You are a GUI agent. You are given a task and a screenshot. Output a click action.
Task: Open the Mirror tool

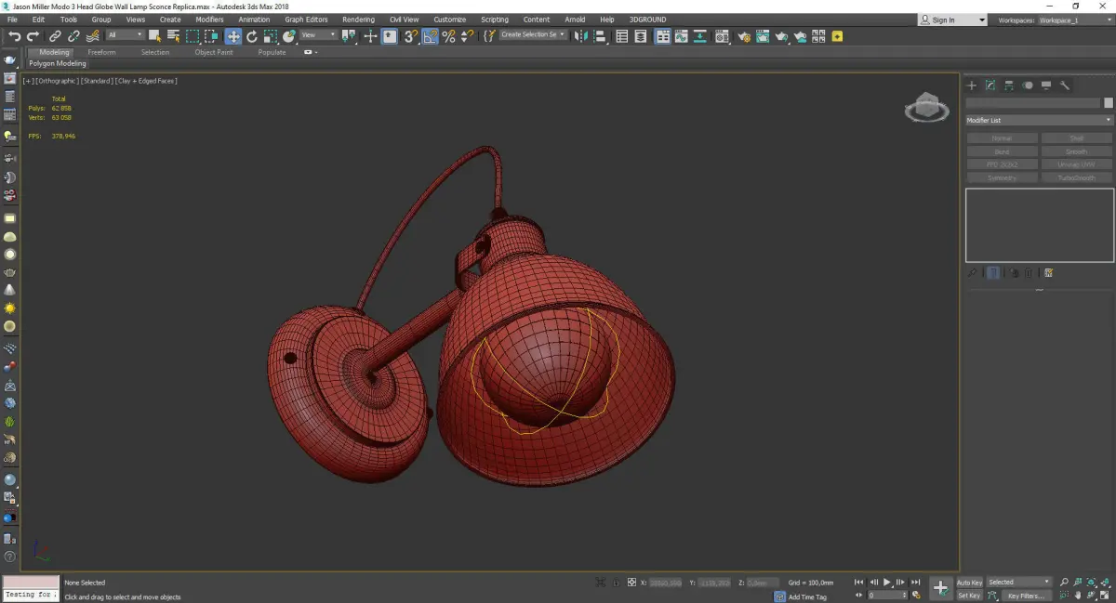[x=581, y=36]
